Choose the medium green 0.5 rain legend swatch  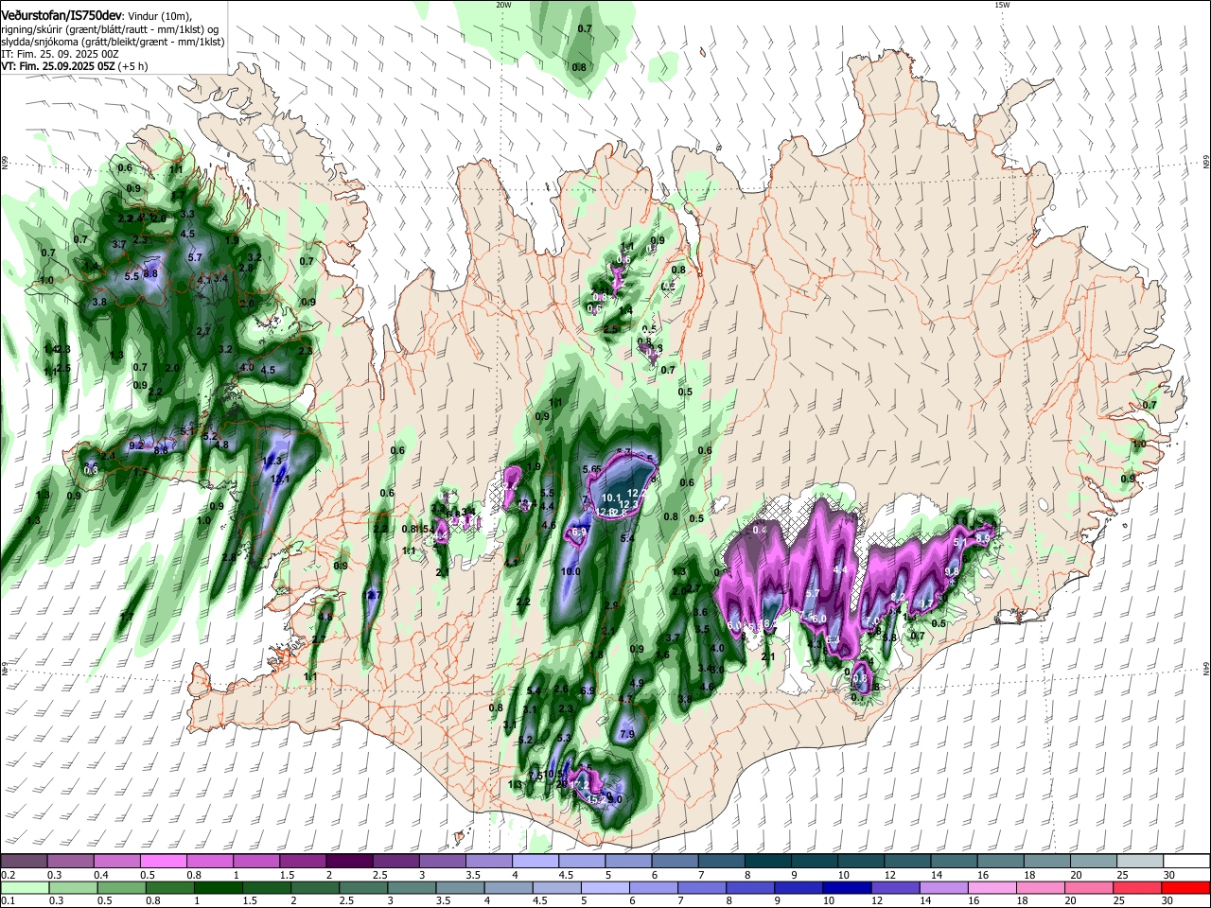pyautogui.click(x=121, y=888)
